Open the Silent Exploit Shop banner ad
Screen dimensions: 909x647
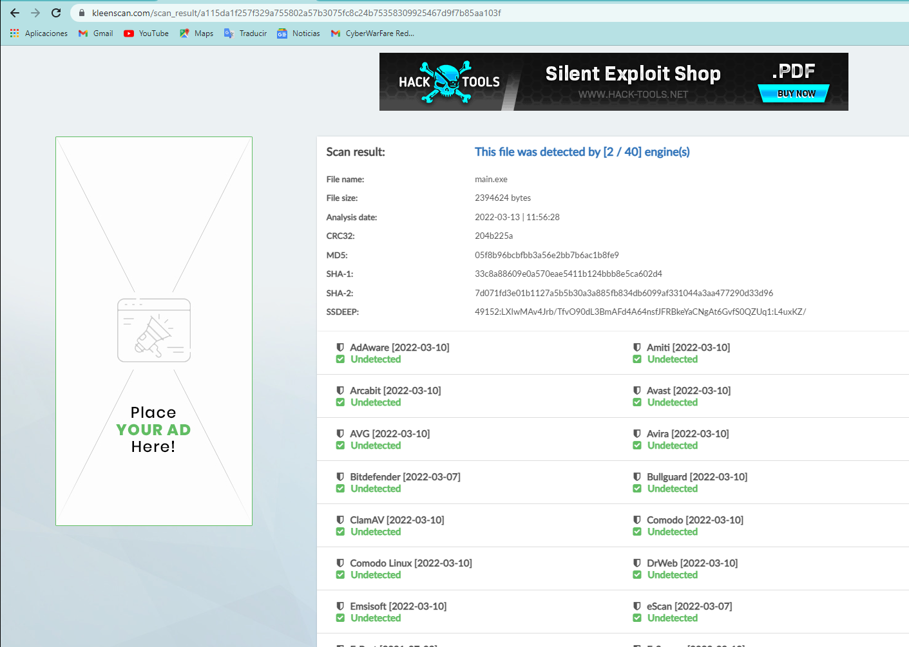pyautogui.click(x=613, y=82)
